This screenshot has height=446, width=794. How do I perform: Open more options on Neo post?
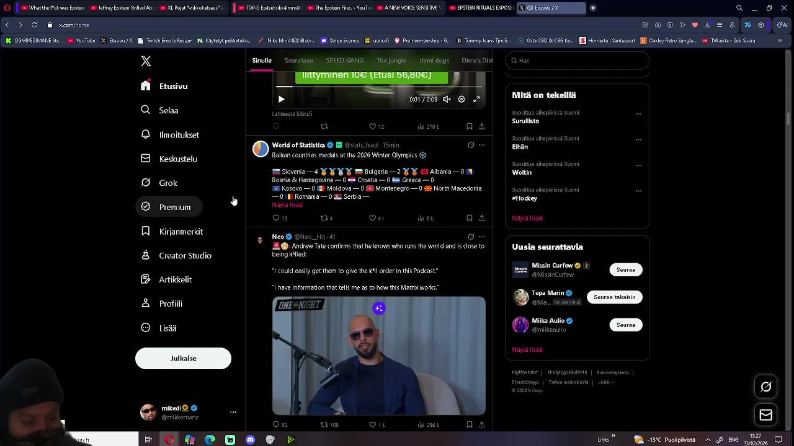pos(482,237)
